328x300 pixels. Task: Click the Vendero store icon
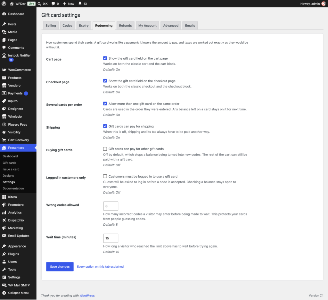click(4, 85)
